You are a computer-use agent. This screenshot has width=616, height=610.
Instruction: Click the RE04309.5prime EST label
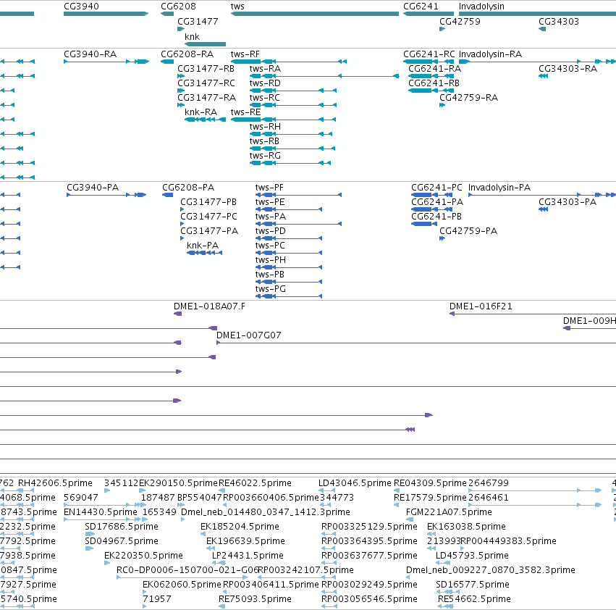coord(430,483)
